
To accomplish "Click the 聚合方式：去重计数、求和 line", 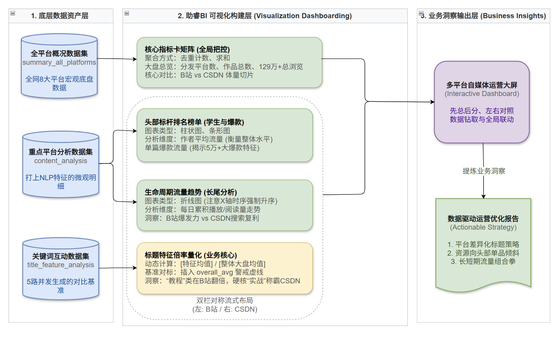I will point(187,58).
